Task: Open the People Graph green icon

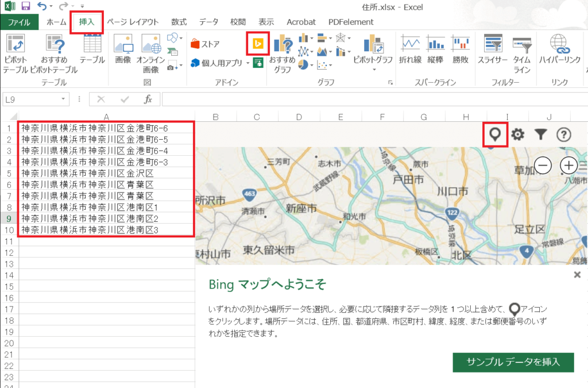Action: point(258,63)
